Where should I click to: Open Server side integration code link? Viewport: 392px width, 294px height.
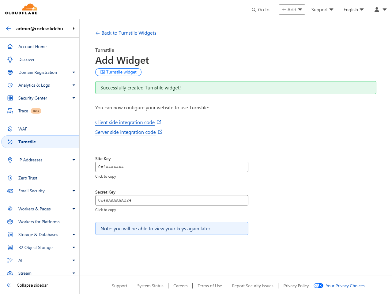[x=126, y=132]
